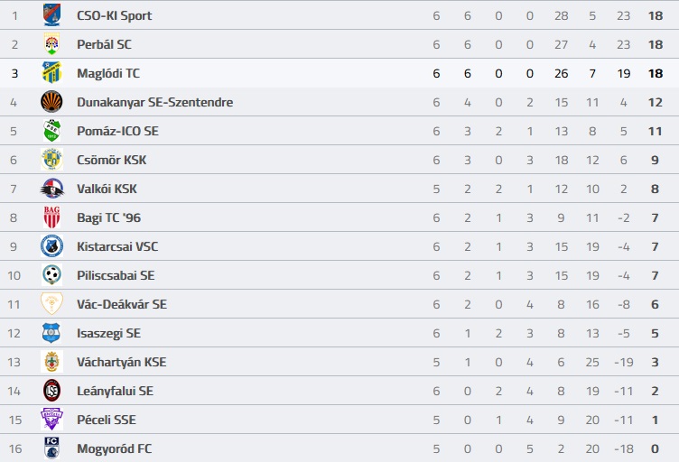Open the Váchartyán KSE team page

click(121, 362)
